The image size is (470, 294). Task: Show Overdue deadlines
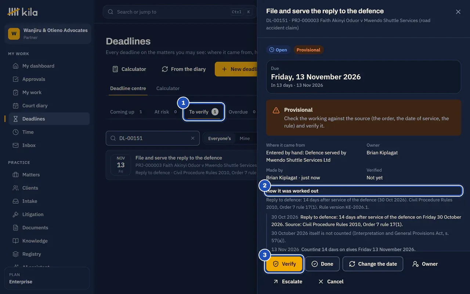click(242, 112)
